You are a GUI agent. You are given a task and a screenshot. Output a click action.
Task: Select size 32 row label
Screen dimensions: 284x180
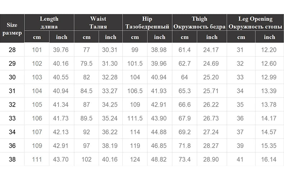12,104
